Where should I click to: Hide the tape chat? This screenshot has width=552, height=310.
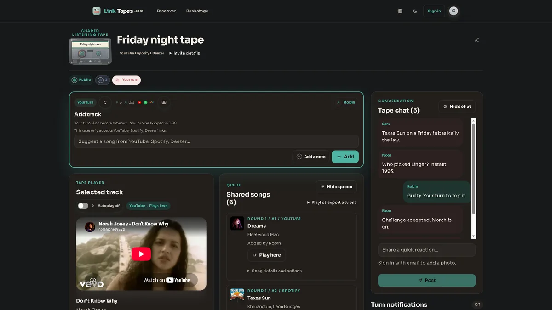click(x=457, y=107)
